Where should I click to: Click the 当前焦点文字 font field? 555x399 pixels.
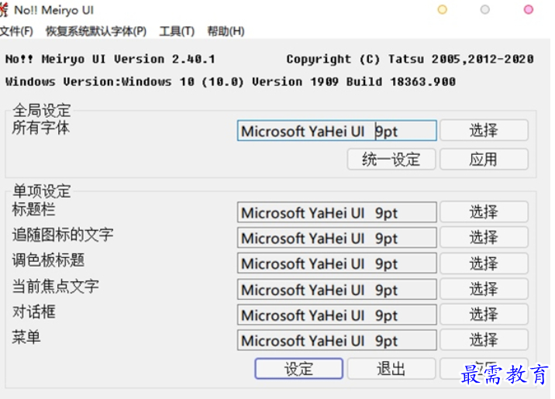(337, 289)
